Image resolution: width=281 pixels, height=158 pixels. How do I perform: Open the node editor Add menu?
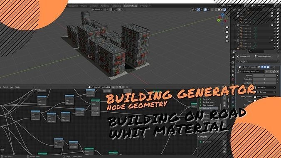pos(12,87)
